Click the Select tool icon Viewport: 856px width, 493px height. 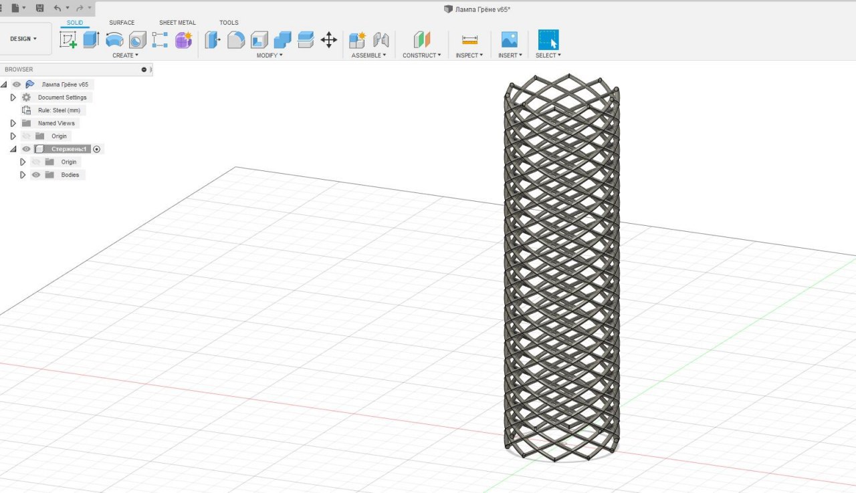point(548,40)
